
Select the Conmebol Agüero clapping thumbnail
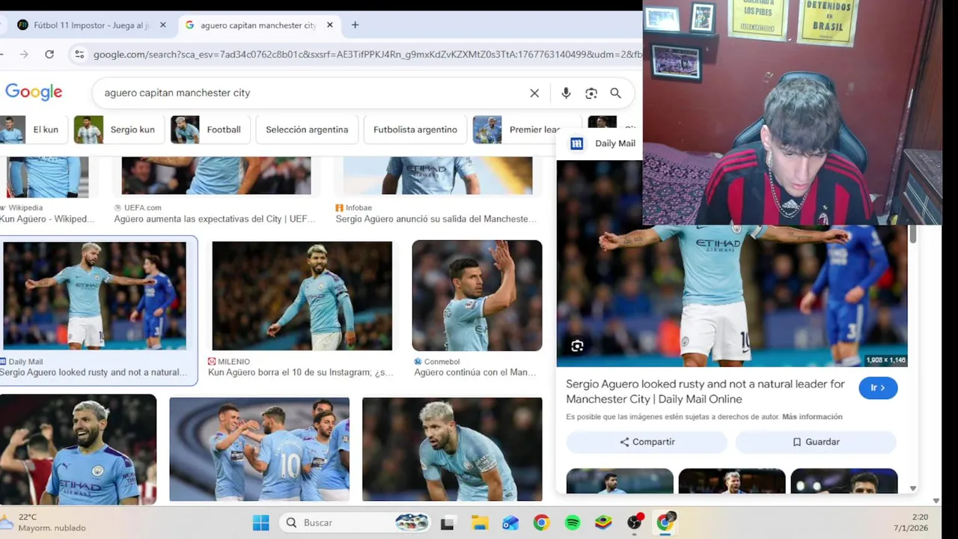pyautogui.click(x=477, y=296)
